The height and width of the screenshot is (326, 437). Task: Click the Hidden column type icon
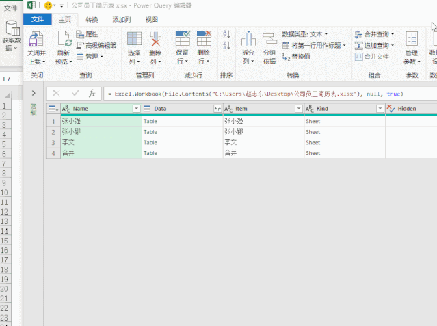pos(390,109)
